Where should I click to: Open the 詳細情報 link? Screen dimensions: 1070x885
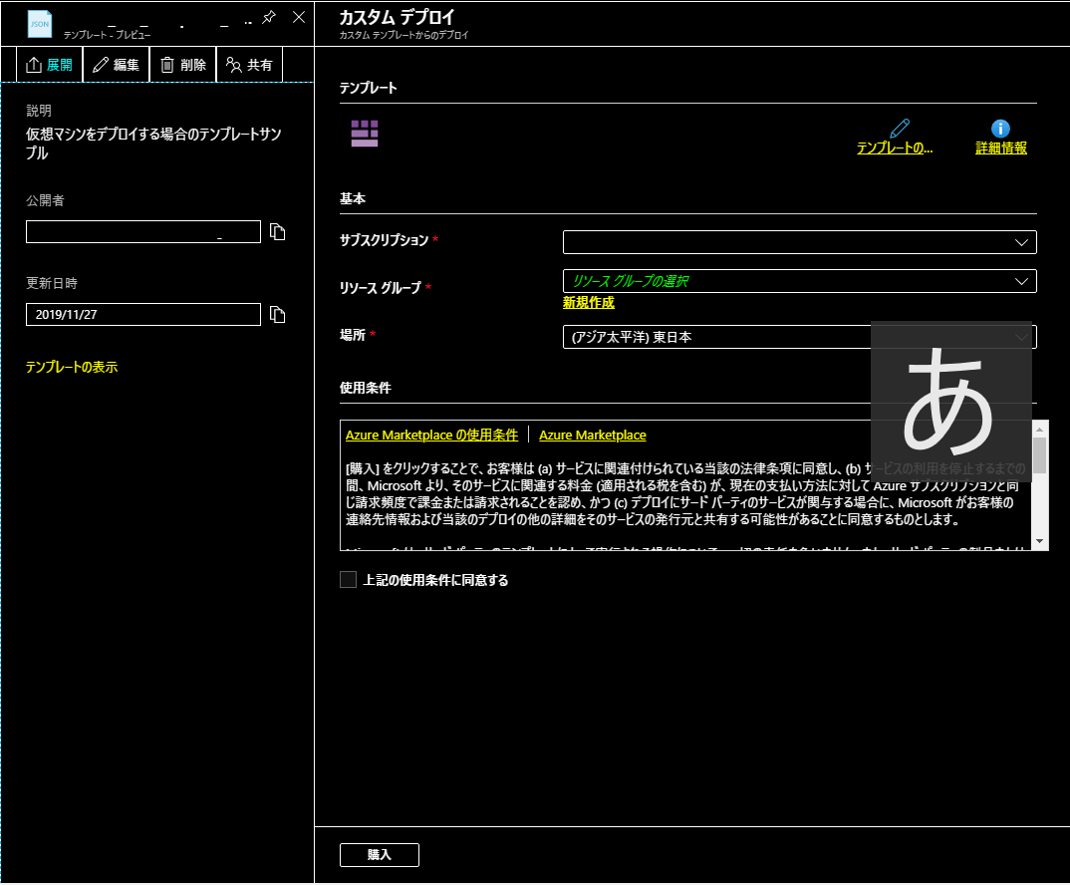click(1001, 147)
